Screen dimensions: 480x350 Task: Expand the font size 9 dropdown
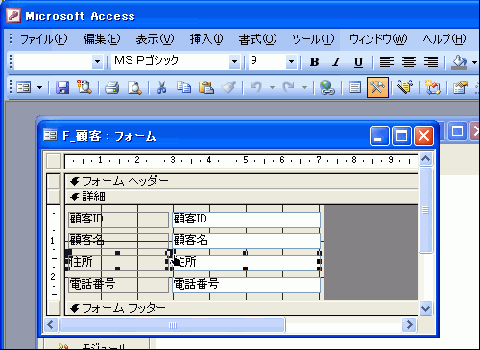[x=291, y=61]
